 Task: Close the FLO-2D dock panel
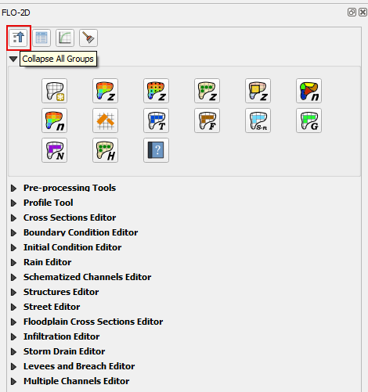pyautogui.click(x=363, y=13)
